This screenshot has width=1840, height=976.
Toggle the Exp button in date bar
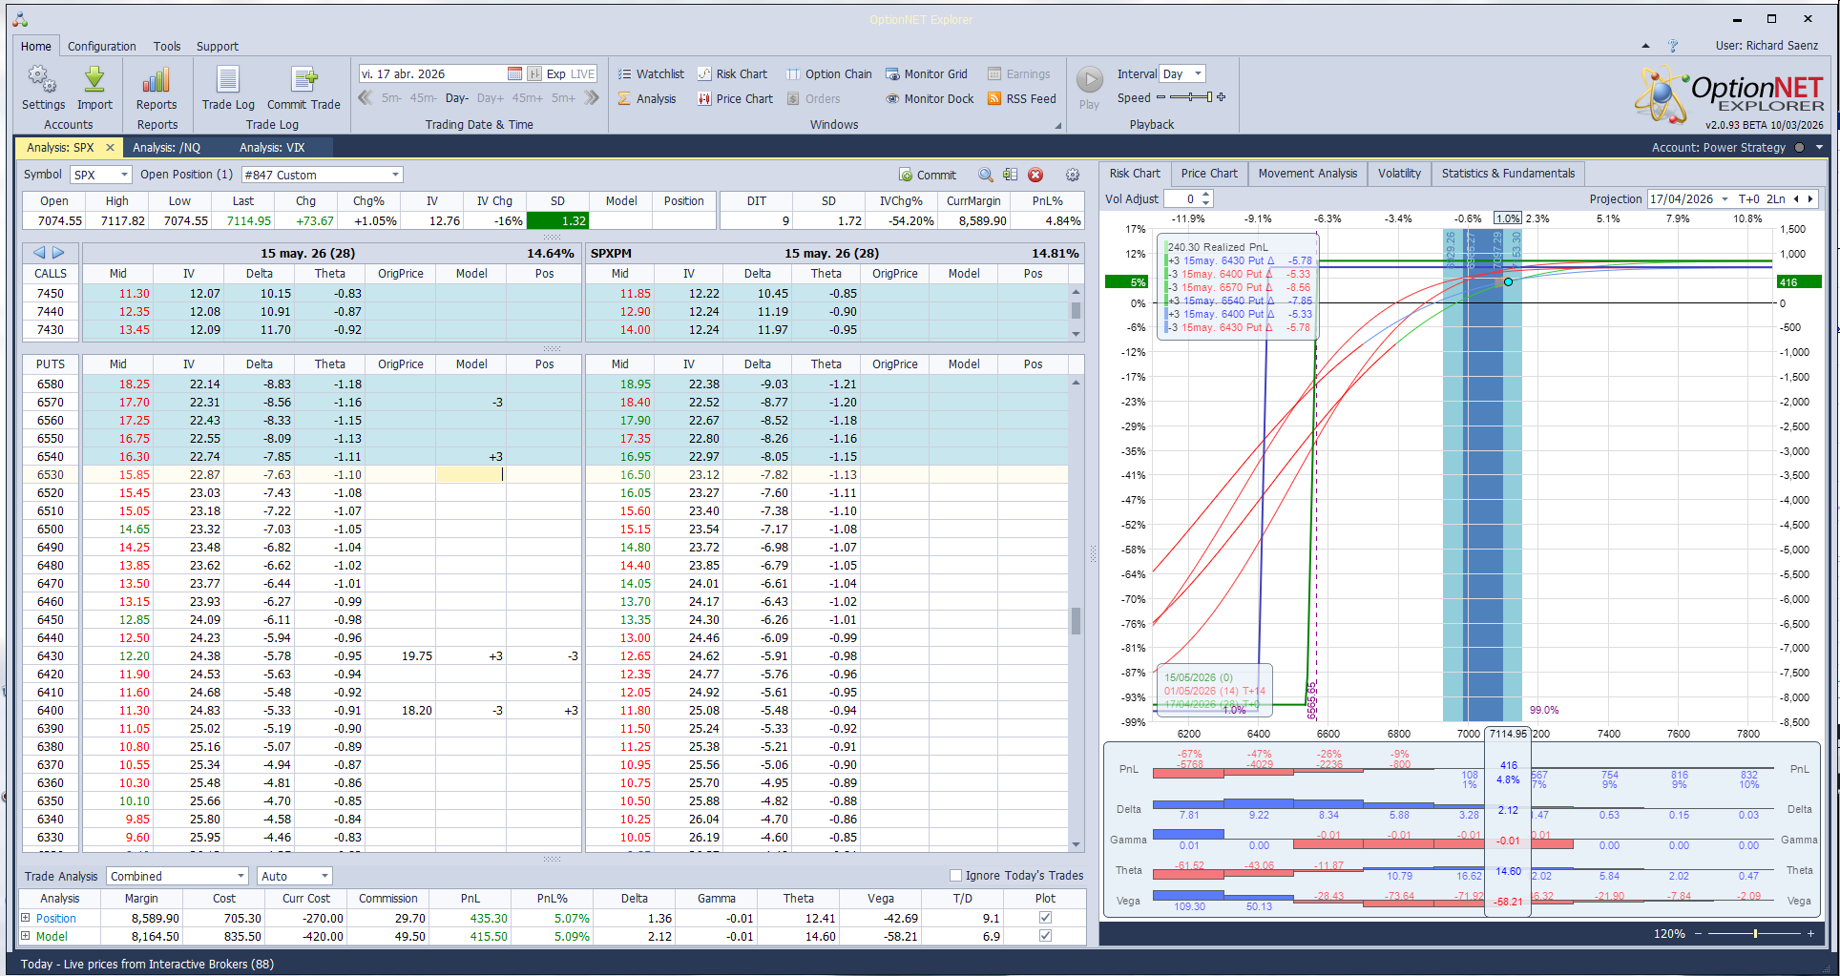555,73
